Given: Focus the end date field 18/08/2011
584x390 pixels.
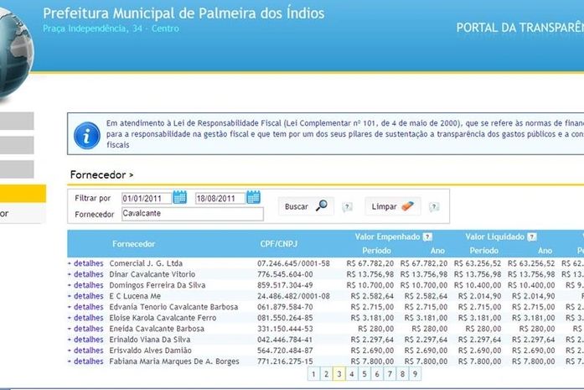Looking at the screenshot, I should (220, 199).
